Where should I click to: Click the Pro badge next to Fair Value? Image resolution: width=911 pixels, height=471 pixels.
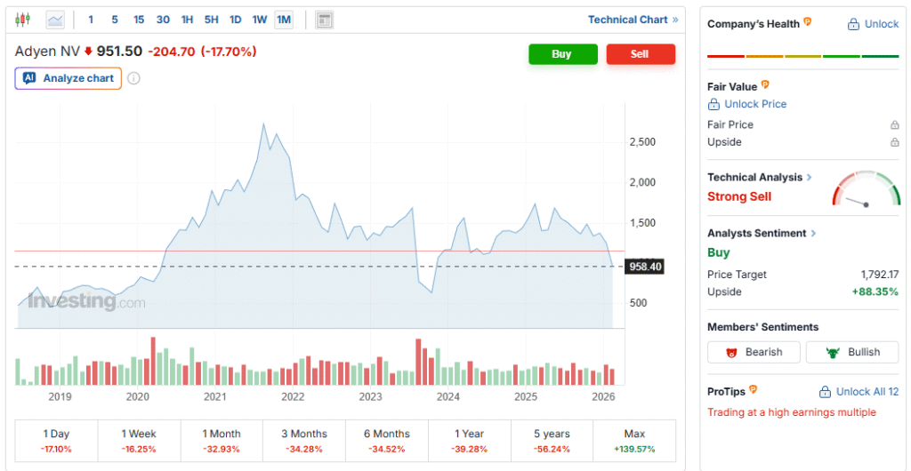click(x=765, y=85)
